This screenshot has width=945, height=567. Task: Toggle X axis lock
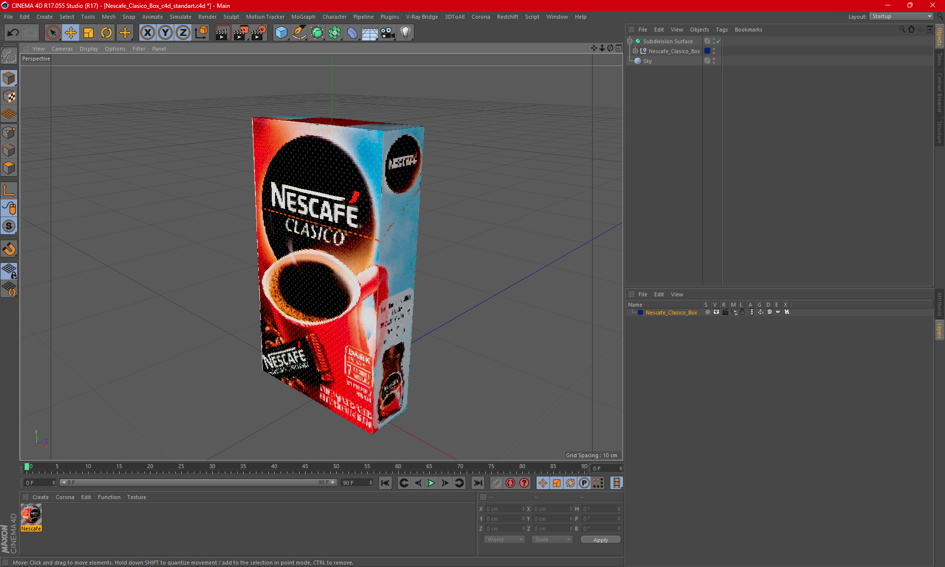coord(147,33)
